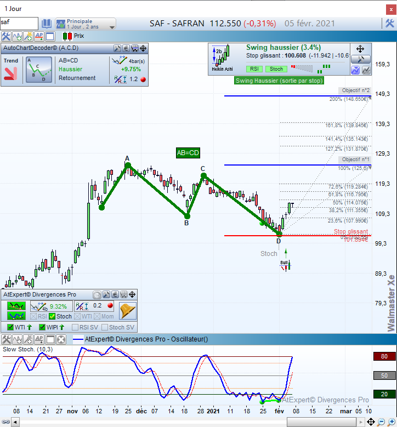Toggle the Mom checkbox
Viewport: 397px width, 427px height.
point(97,316)
